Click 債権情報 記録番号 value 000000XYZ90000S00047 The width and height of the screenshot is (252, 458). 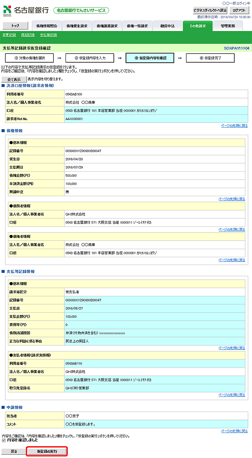[x=83, y=151]
